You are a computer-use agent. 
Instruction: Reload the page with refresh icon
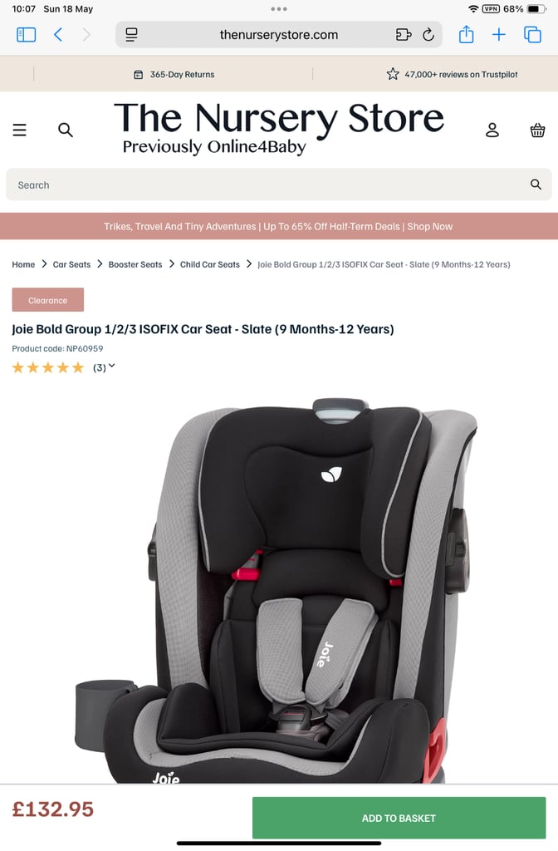(x=428, y=35)
